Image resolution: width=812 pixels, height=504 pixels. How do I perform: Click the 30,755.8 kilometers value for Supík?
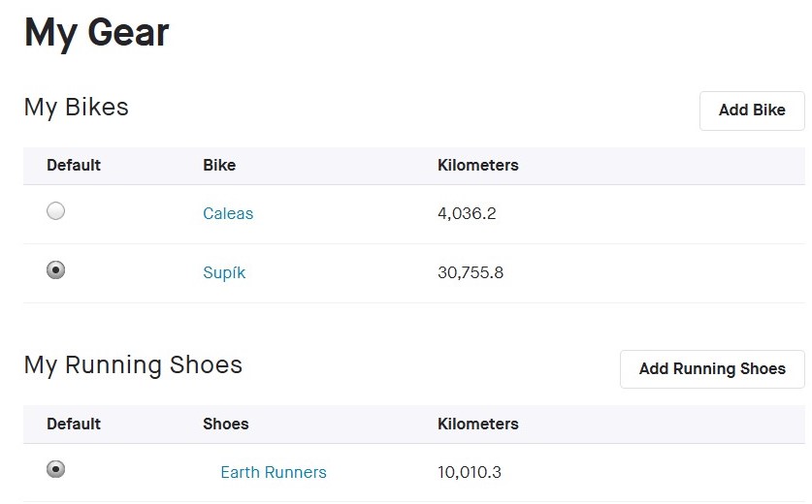[471, 272]
